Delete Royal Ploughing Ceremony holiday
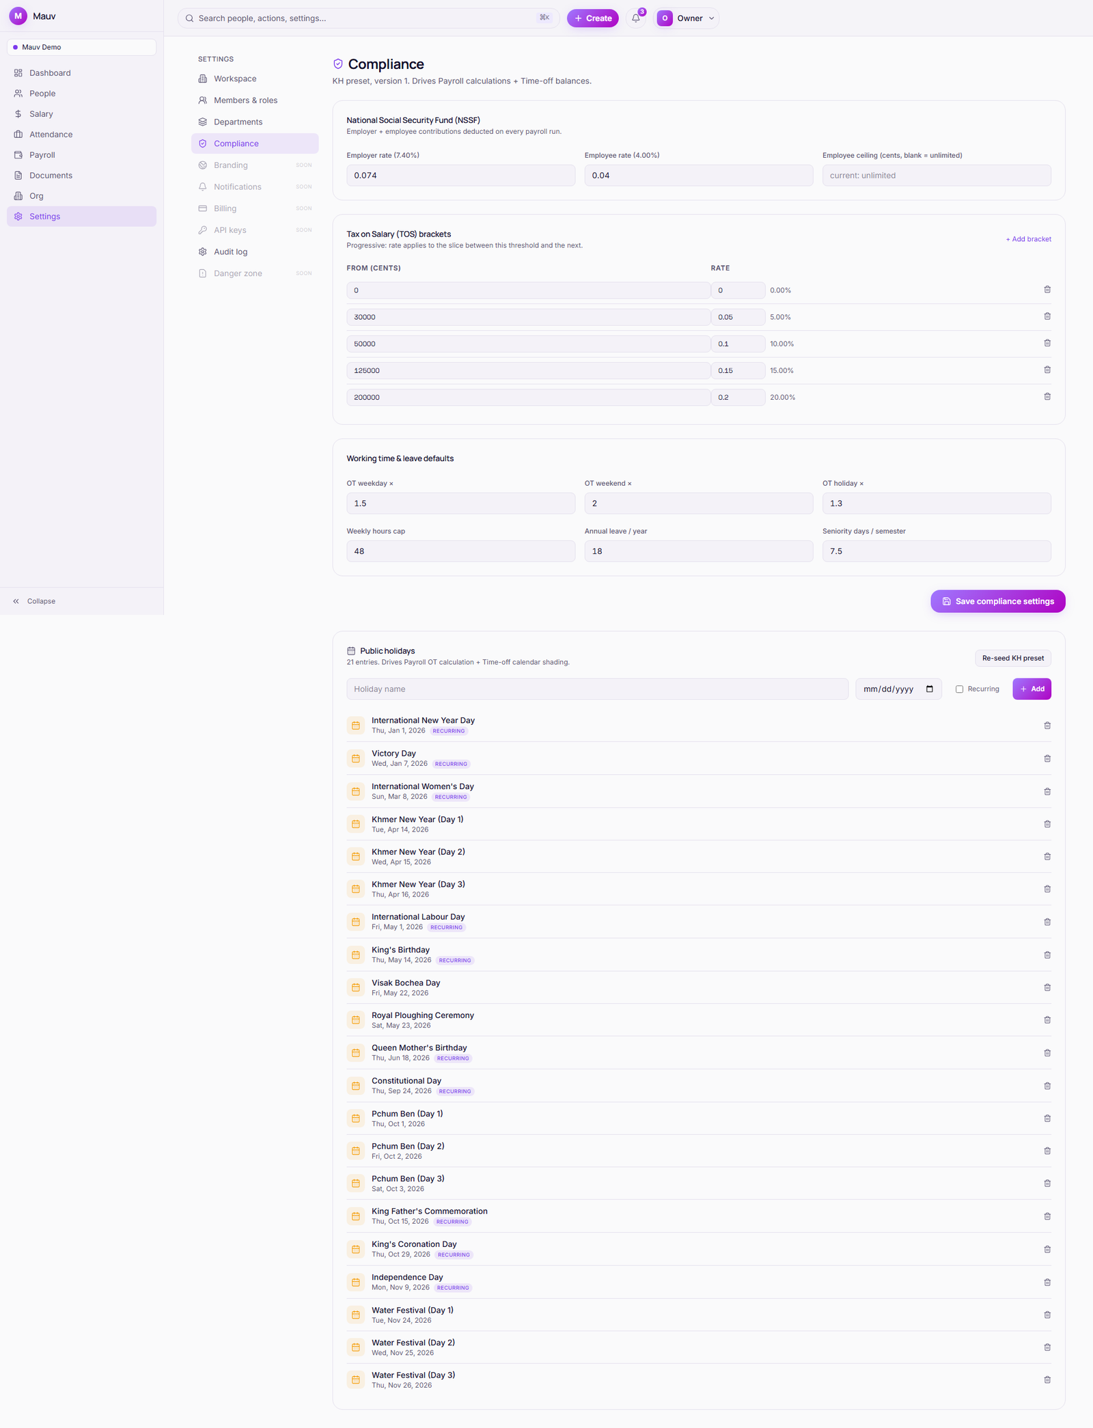Viewport: 1093px width, 1428px height. [x=1047, y=1020]
